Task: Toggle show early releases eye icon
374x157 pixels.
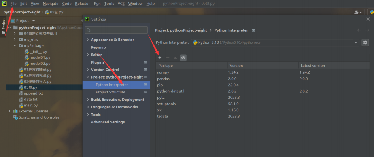Action: click(x=183, y=58)
